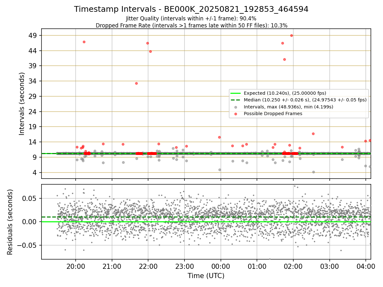Select the highest red outlier point at 49 seconds

(x=291, y=35)
